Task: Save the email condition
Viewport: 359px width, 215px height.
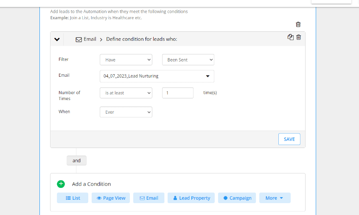Action: point(289,139)
